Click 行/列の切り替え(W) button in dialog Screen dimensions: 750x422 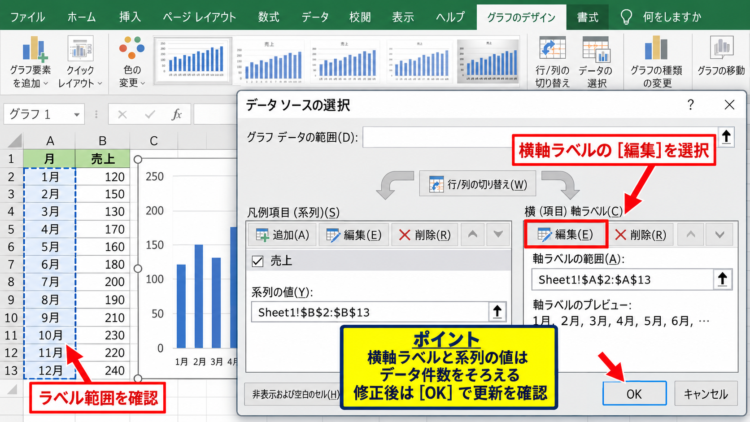(478, 184)
